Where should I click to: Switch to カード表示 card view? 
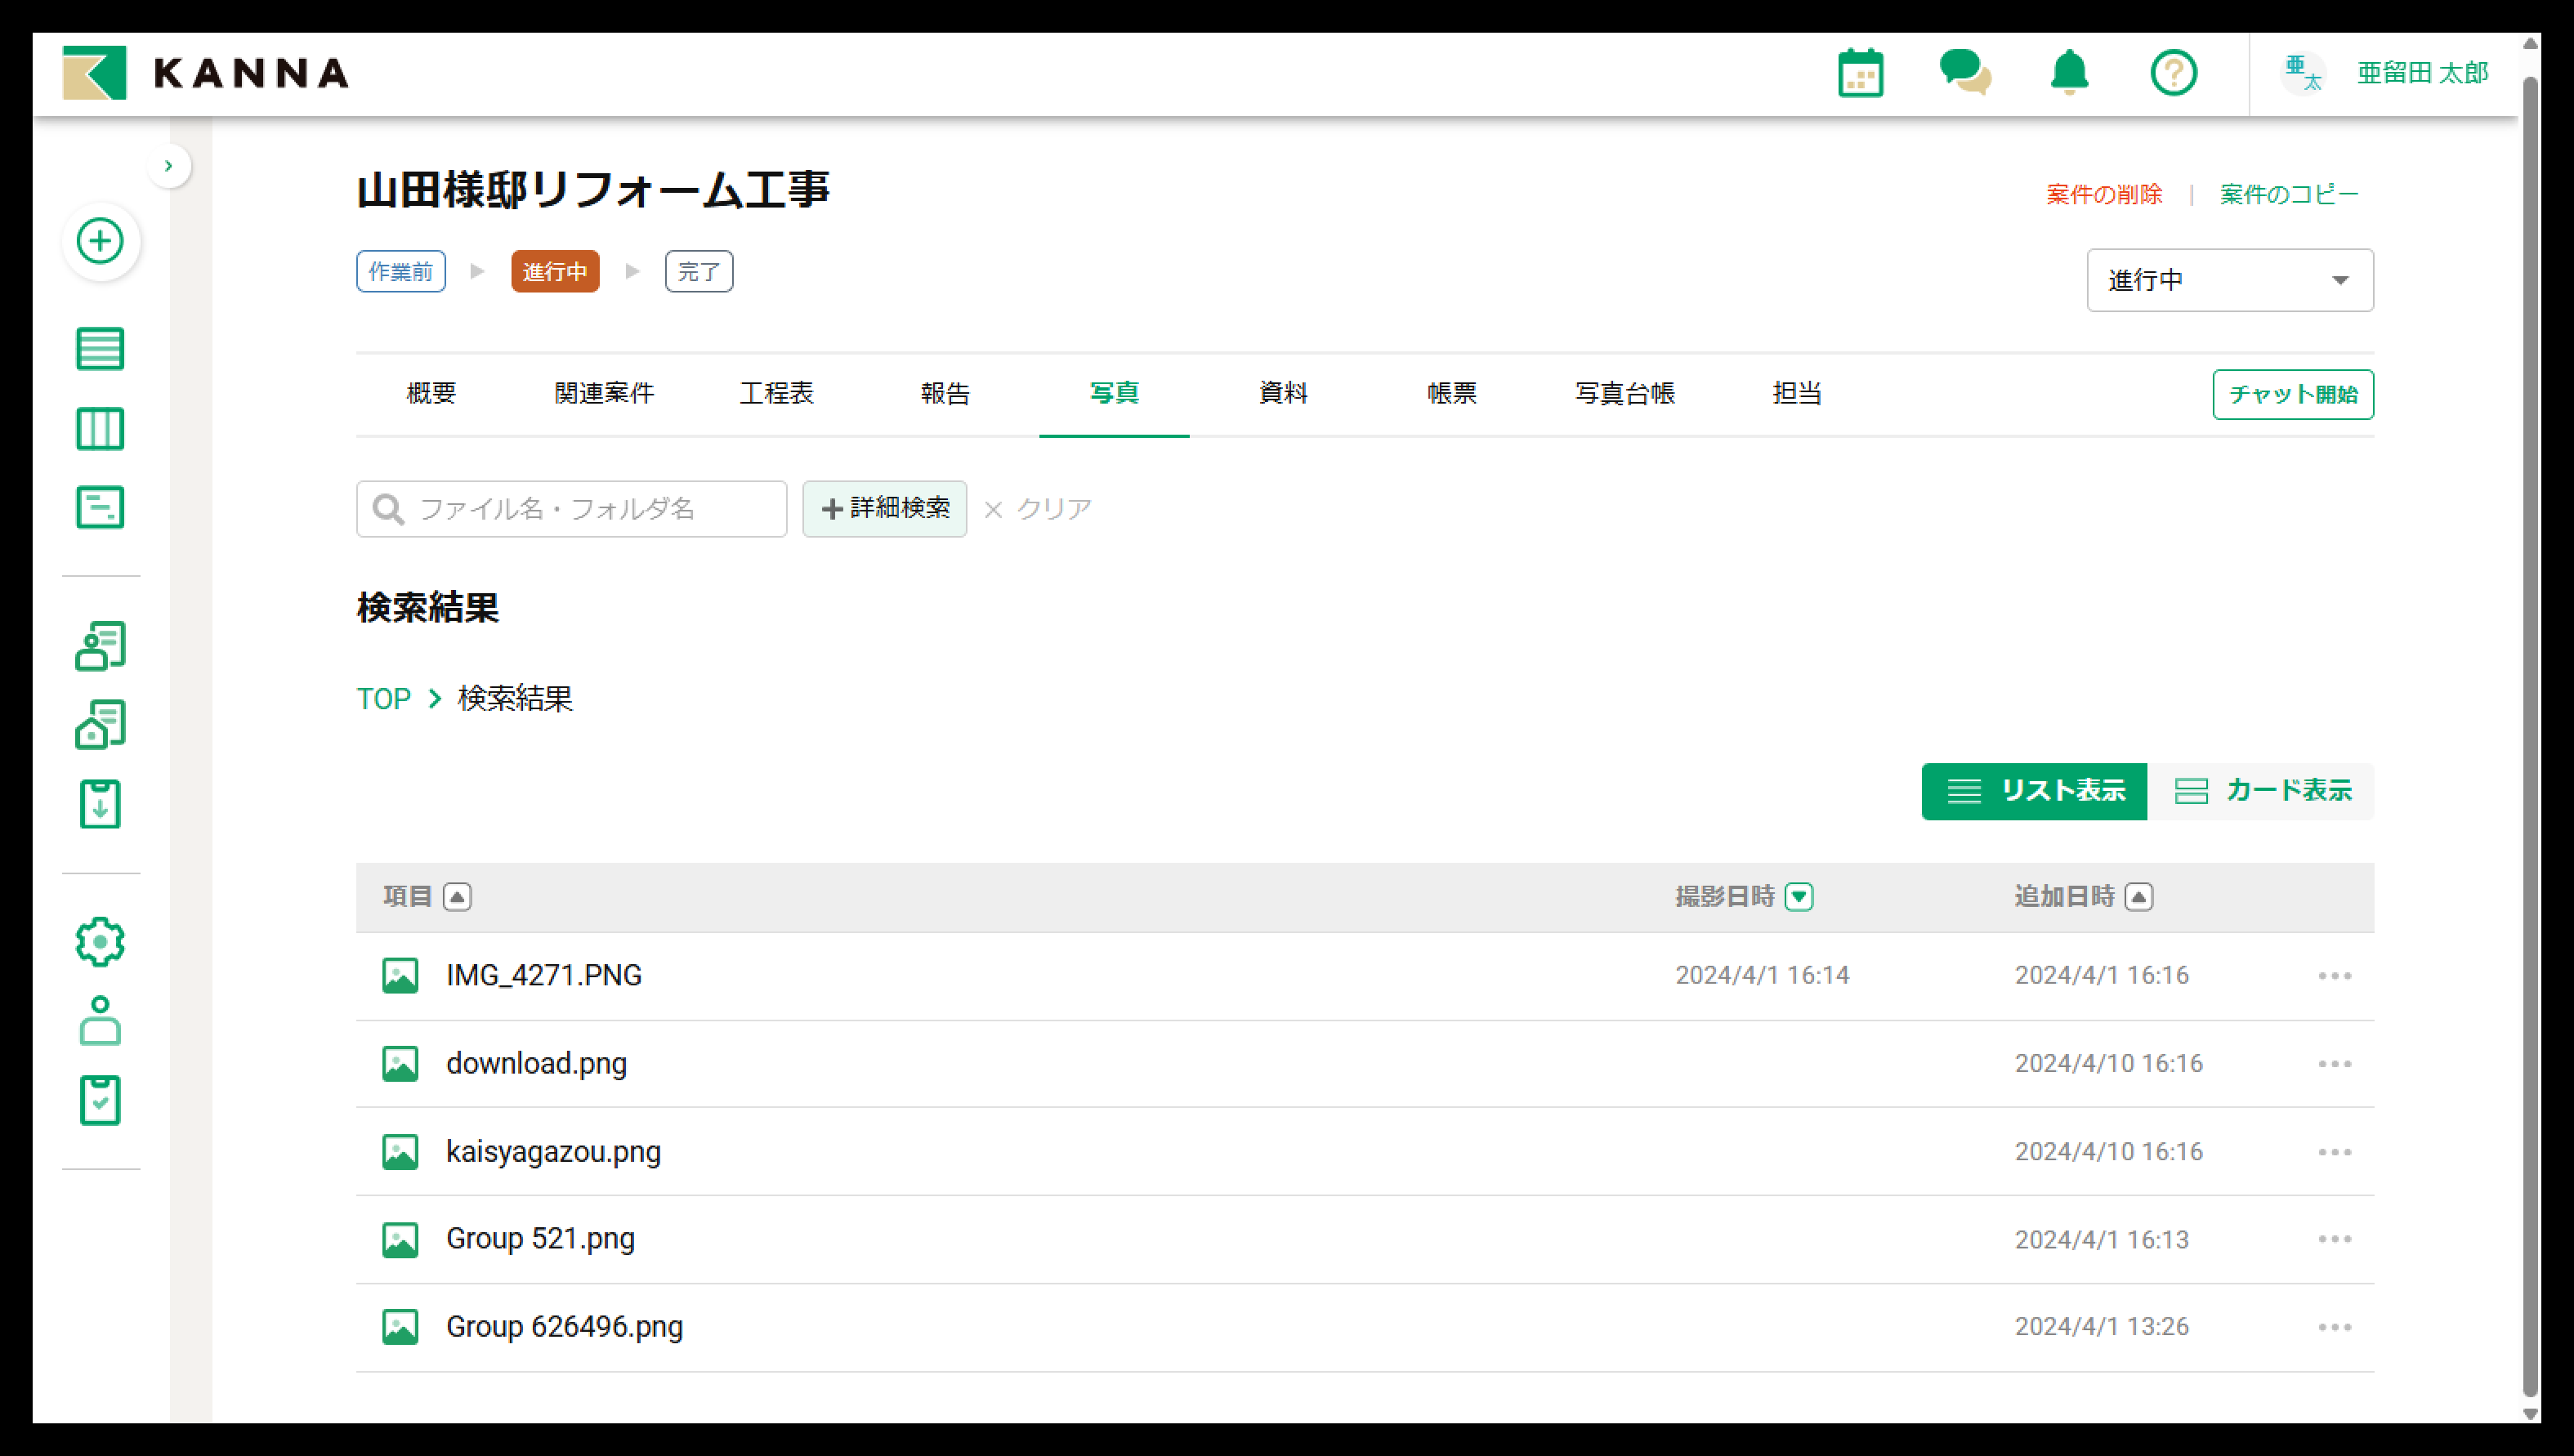point(2262,791)
